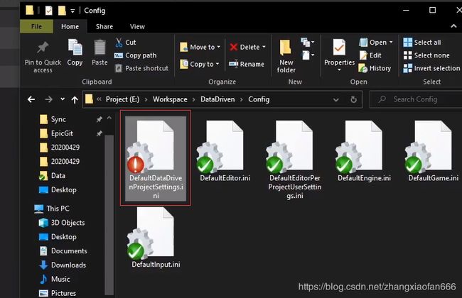
Task: Click Rename in Organize group
Action: 247,64
